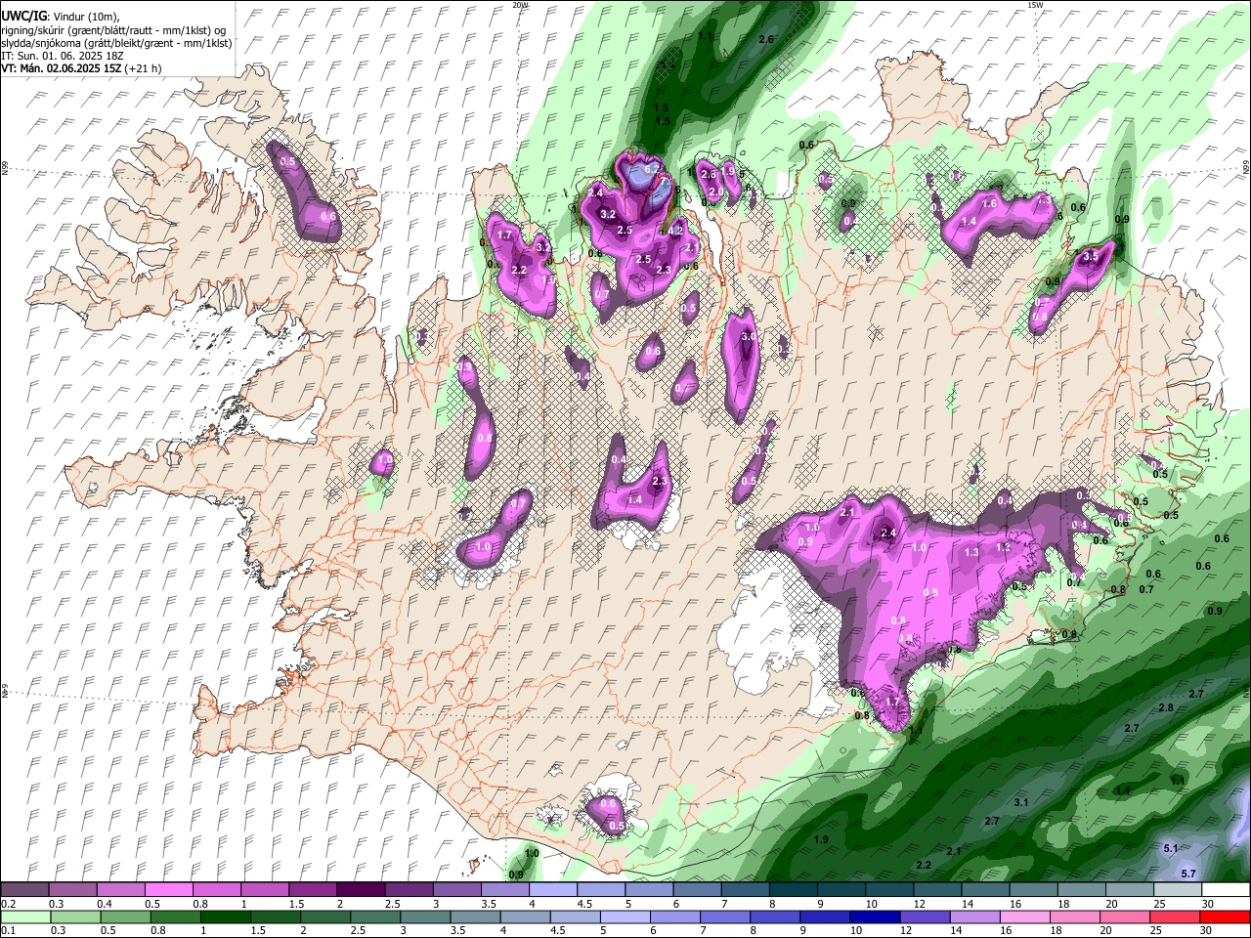Click the VT: Mán. 02.06.2025 15Z (+21 h) line

click(81, 68)
